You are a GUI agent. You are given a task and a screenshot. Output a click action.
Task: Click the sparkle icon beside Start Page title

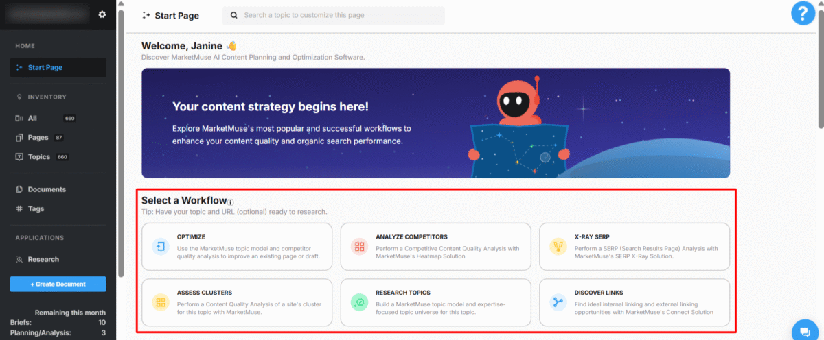coord(146,15)
